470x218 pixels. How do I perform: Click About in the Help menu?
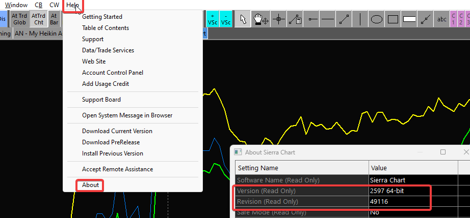coord(90,185)
